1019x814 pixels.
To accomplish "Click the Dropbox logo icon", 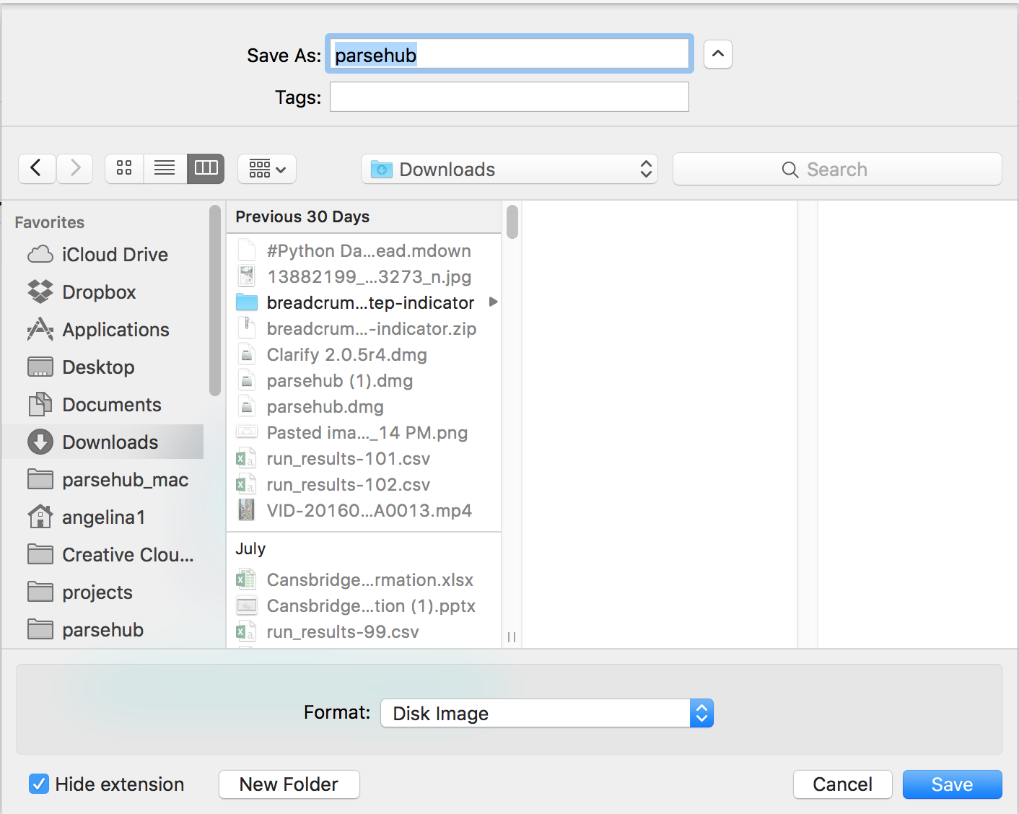I will [40, 292].
